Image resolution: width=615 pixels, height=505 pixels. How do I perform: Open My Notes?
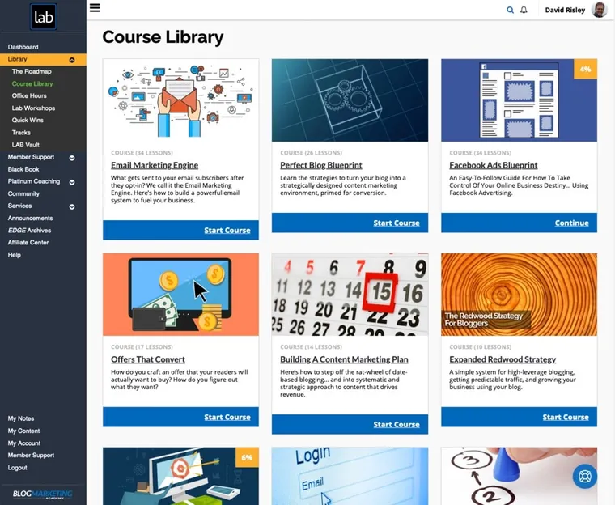point(21,418)
